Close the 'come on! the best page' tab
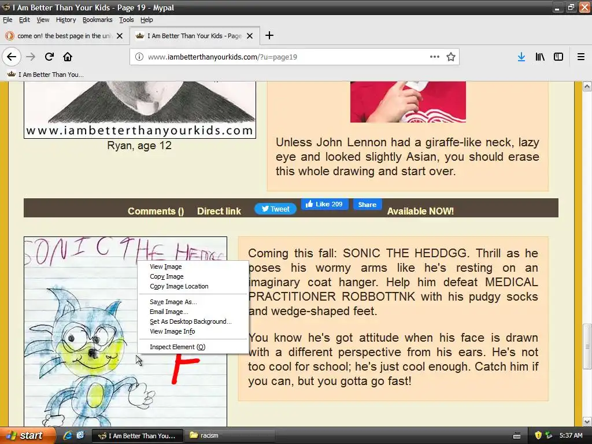This screenshot has width=592, height=444. (x=120, y=36)
